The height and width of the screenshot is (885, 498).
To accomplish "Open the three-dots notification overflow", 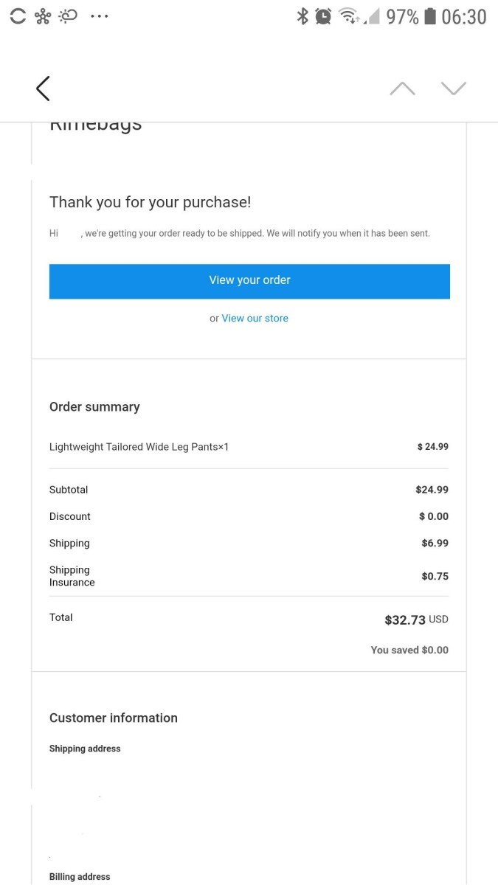I will tap(99, 16).
